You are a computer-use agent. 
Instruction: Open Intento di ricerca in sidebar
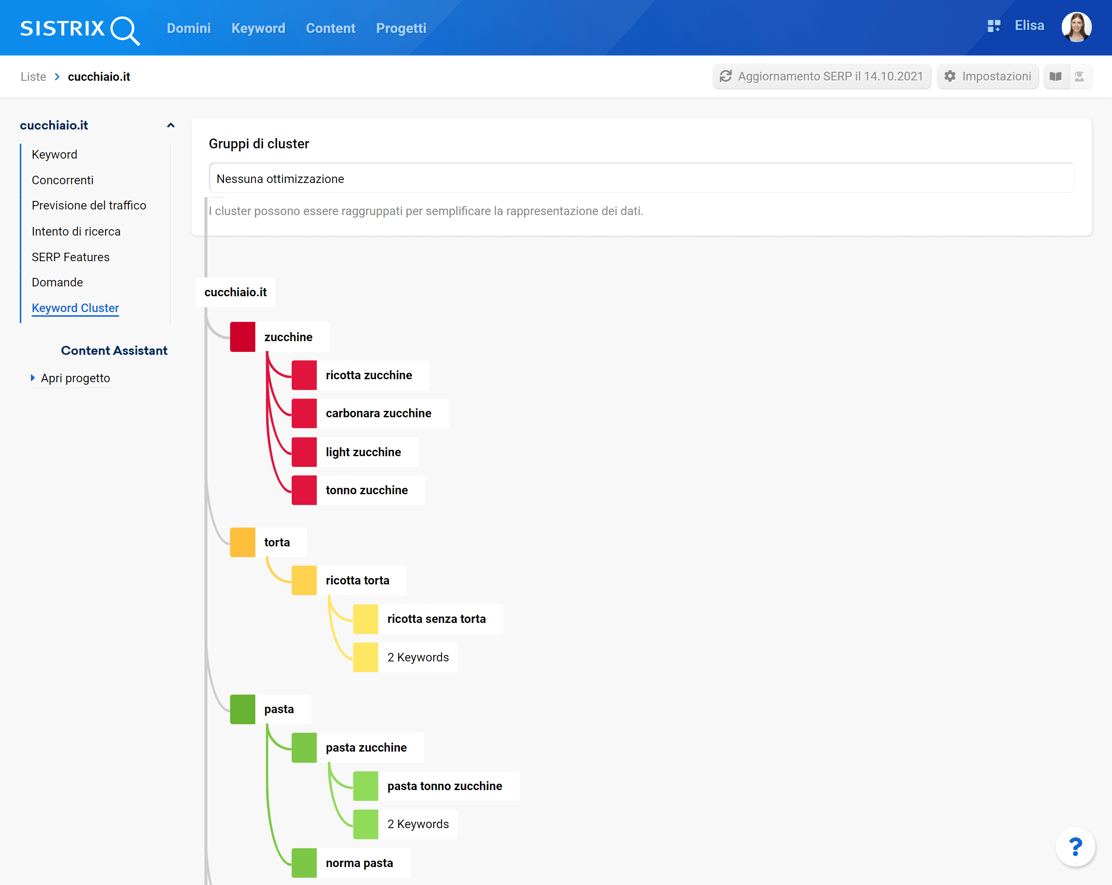point(76,231)
